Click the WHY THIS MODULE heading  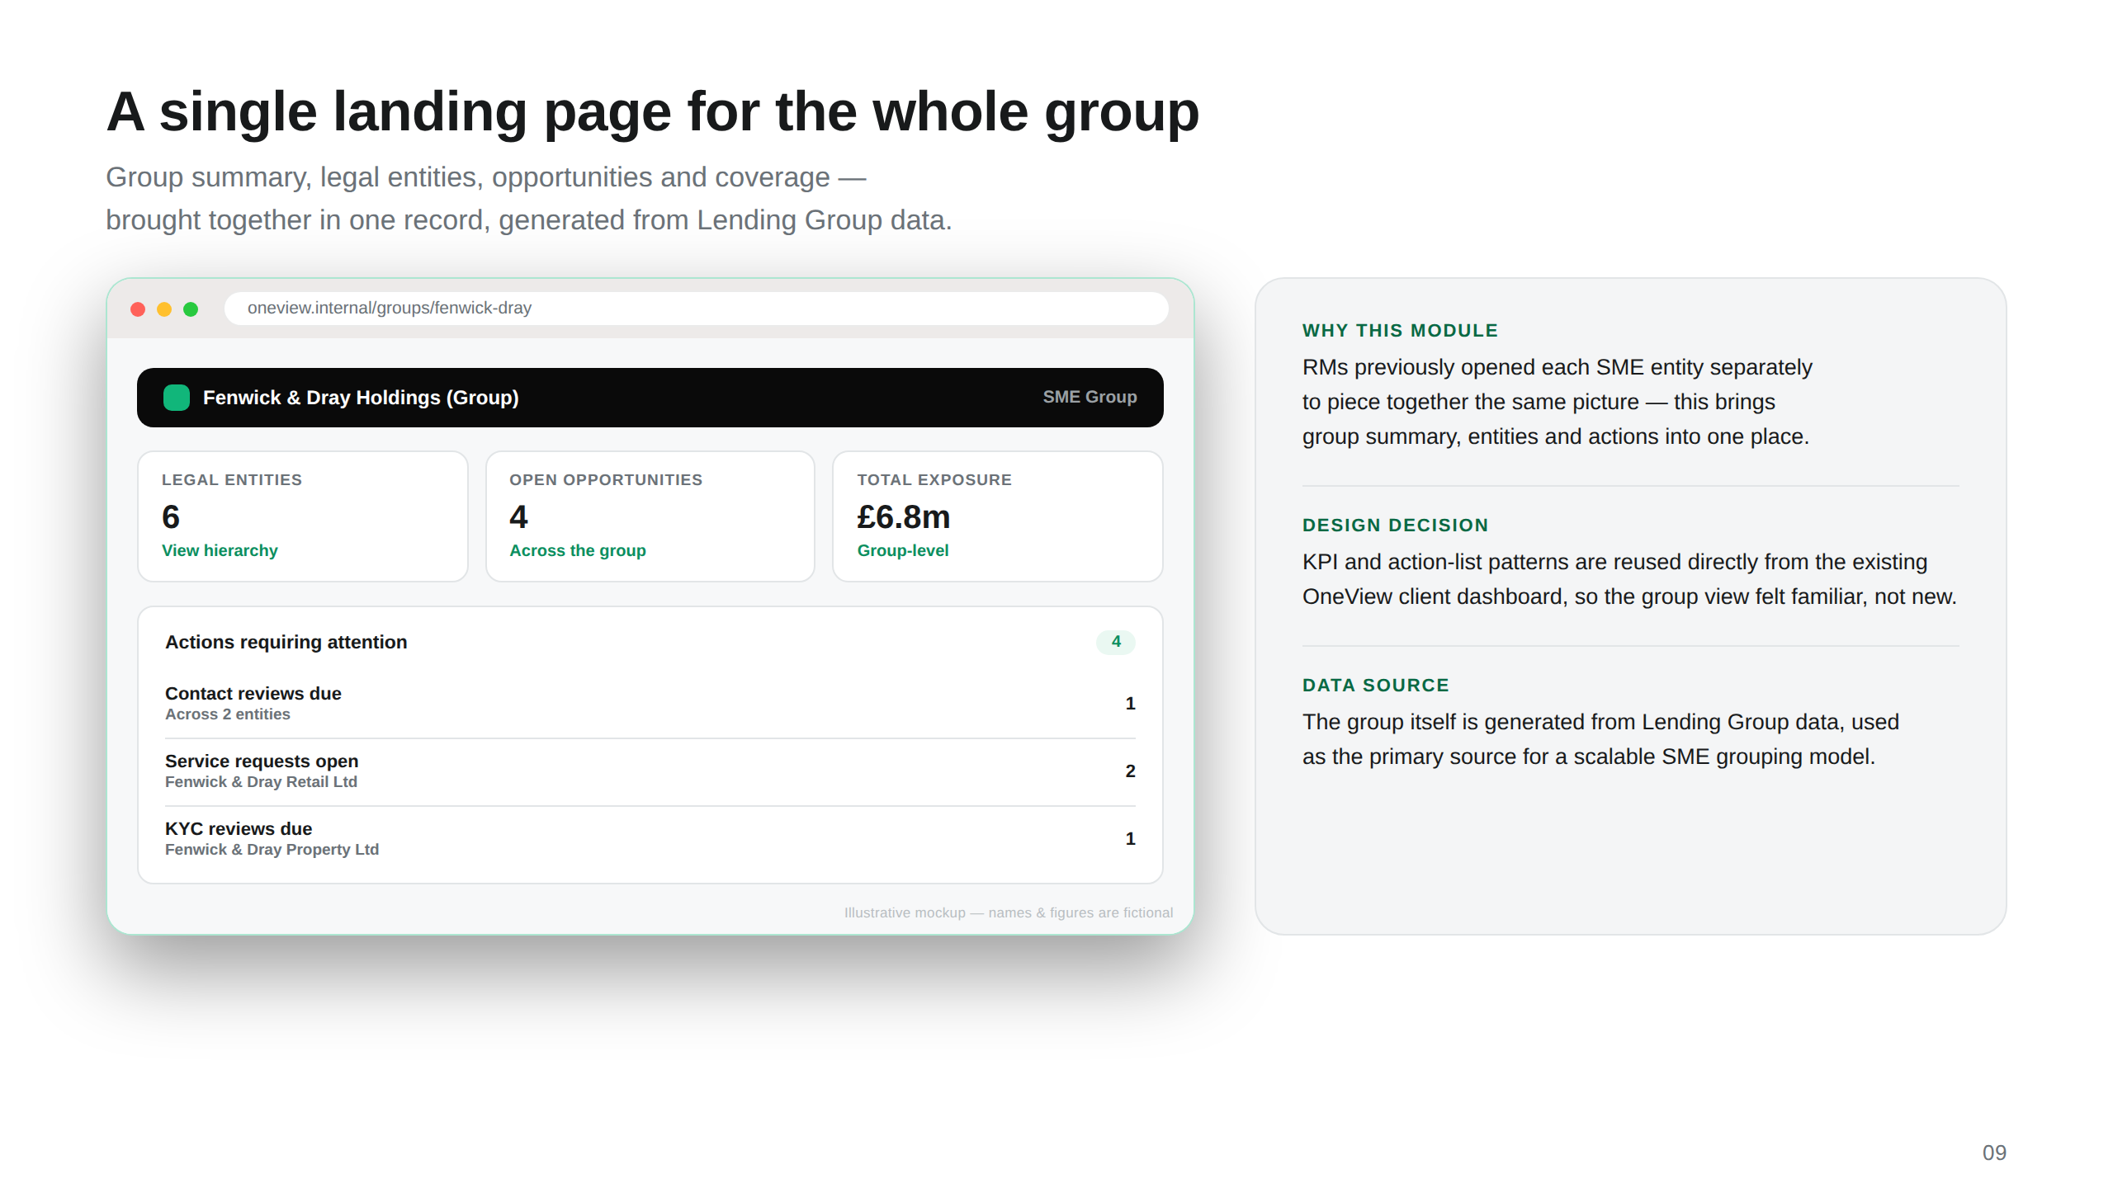pos(1400,331)
